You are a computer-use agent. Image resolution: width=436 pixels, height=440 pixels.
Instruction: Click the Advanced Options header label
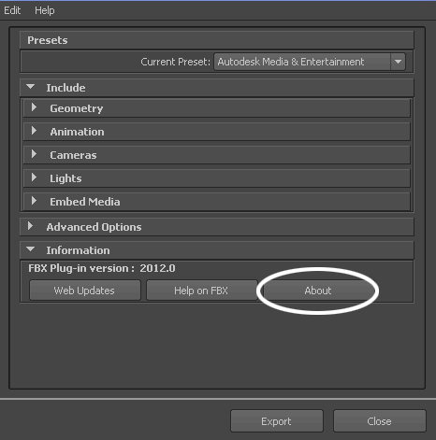(x=94, y=227)
